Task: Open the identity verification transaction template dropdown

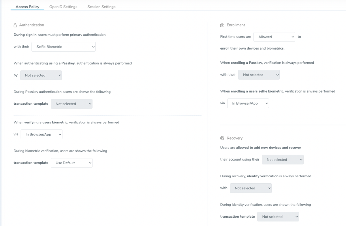Action: (278, 216)
